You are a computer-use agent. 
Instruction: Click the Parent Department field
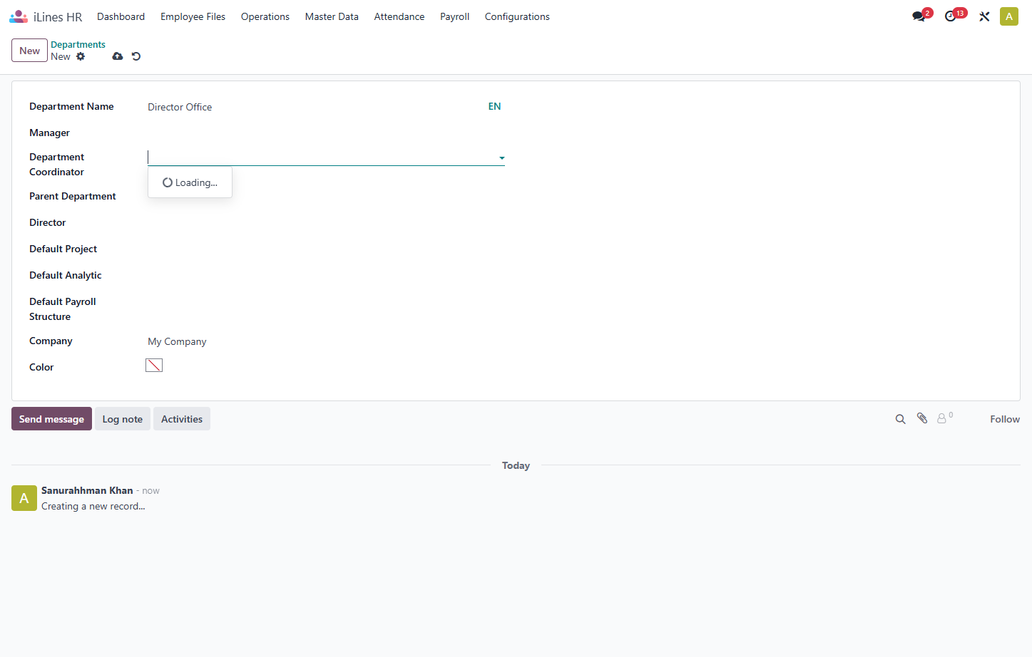click(x=326, y=196)
